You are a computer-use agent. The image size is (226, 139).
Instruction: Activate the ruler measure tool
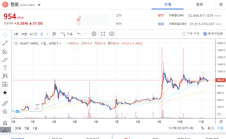tap(5, 104)
